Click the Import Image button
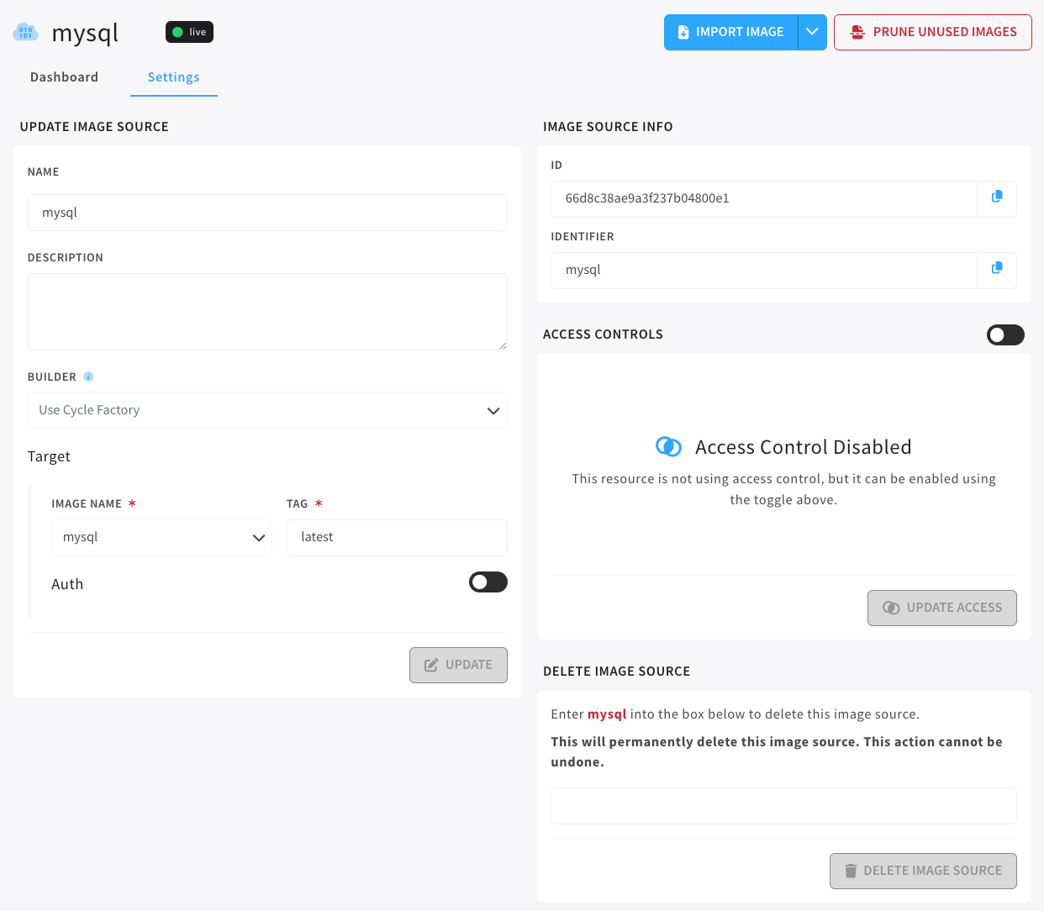The height and width of the screenshot is (911, 1044). click(x=731, y=32)
